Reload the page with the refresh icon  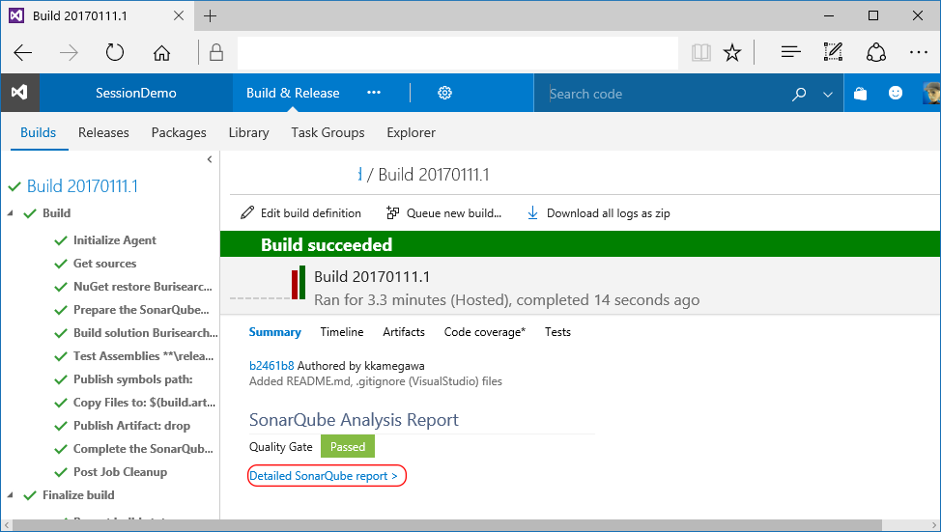pos(115,53)
